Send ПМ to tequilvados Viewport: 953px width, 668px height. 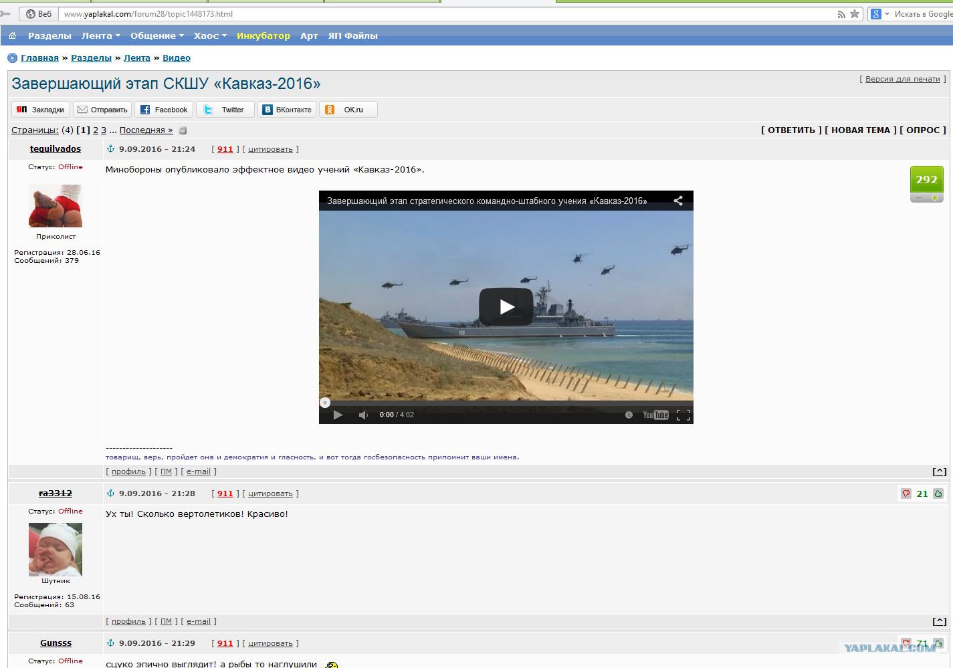pyautogui.click(x=166, y=471)
